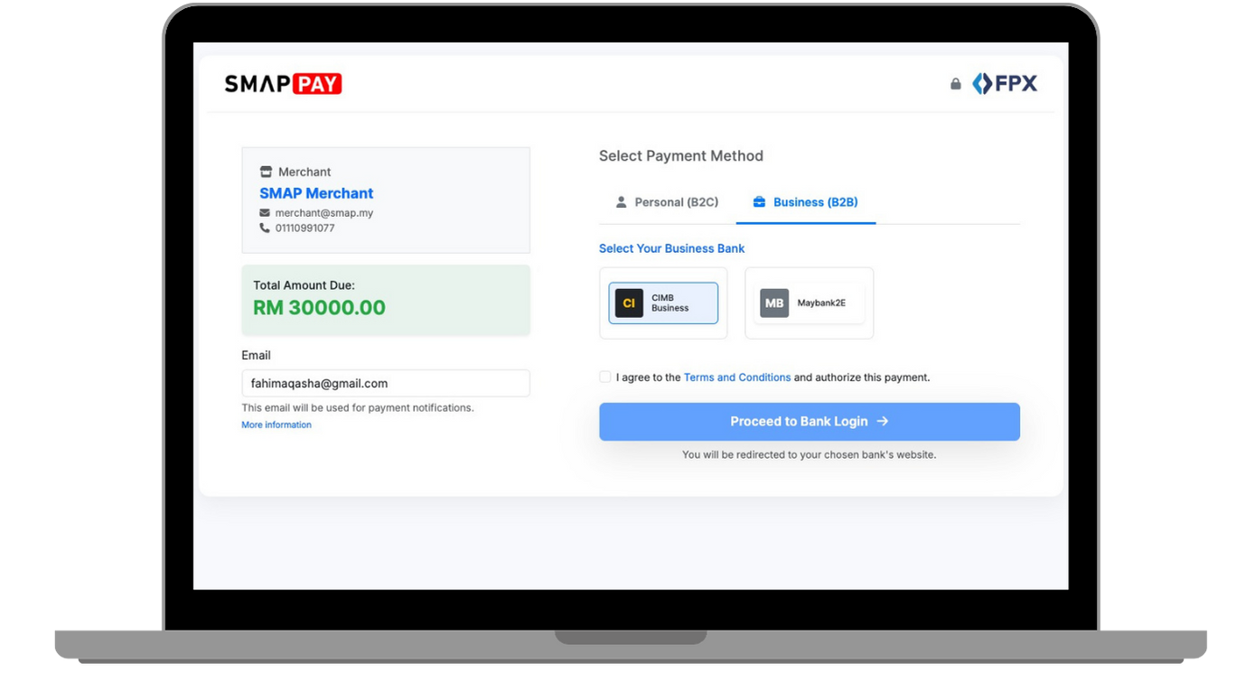
Task: Click the merchant storefront icon
Action: point(266,172)
